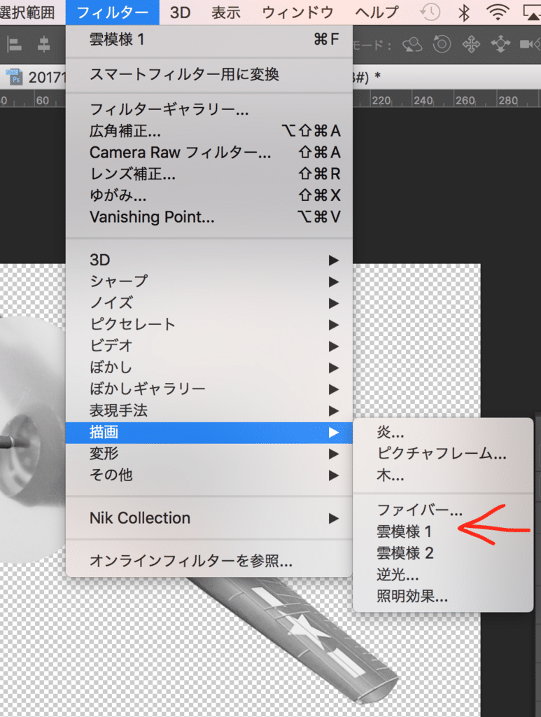Click the align horizontal centers icon
This screenshot has width=541, height=717.
[x=43, y=45]
